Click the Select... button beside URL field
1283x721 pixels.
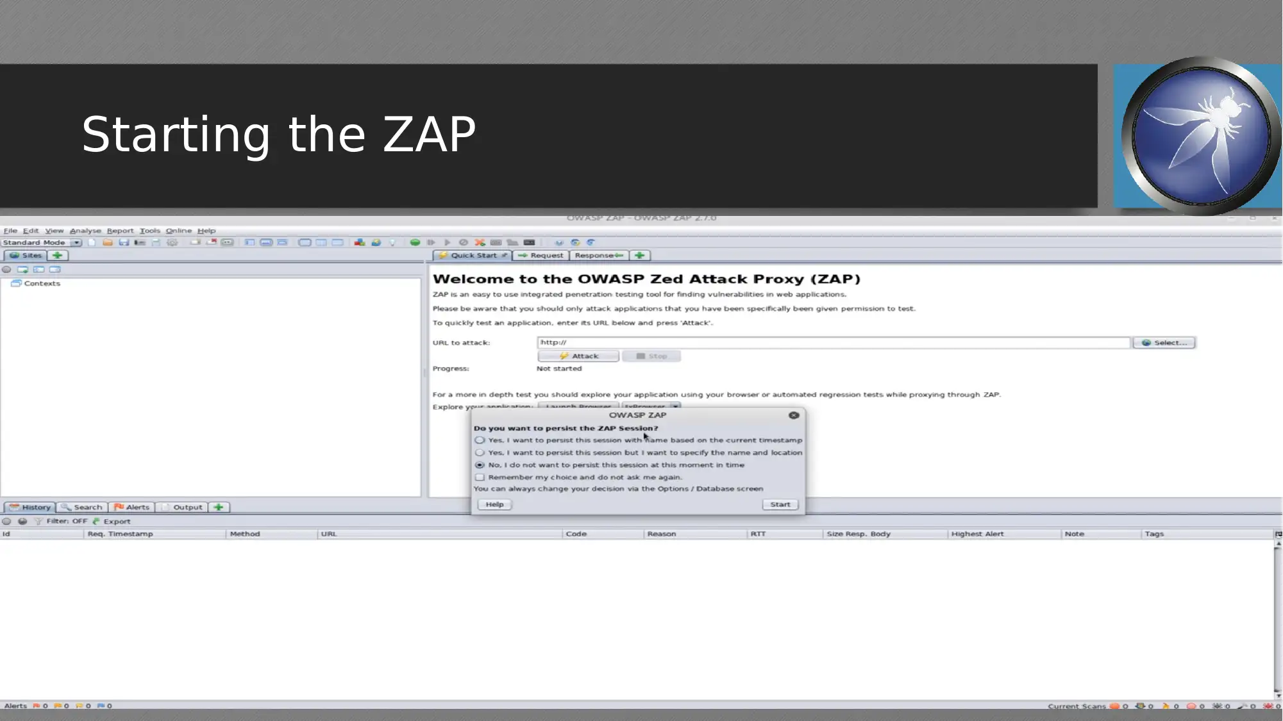tap(1164, 343)
